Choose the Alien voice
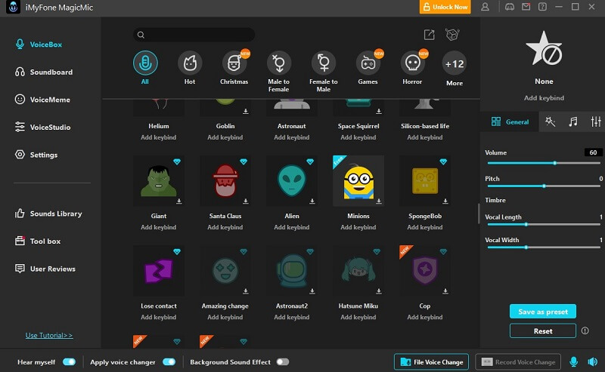605x372 pixels. [292, 180]
